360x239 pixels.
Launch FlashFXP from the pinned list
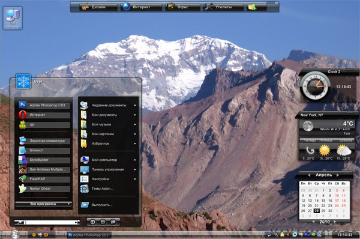(44, 179)
